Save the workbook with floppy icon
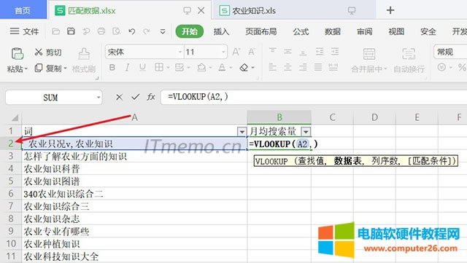The height and width of the screenshot is (263, 467). click(x=71, y=31)
